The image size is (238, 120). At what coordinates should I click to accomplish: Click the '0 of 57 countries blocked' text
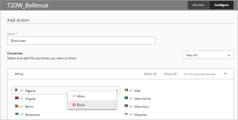[199, 74]
